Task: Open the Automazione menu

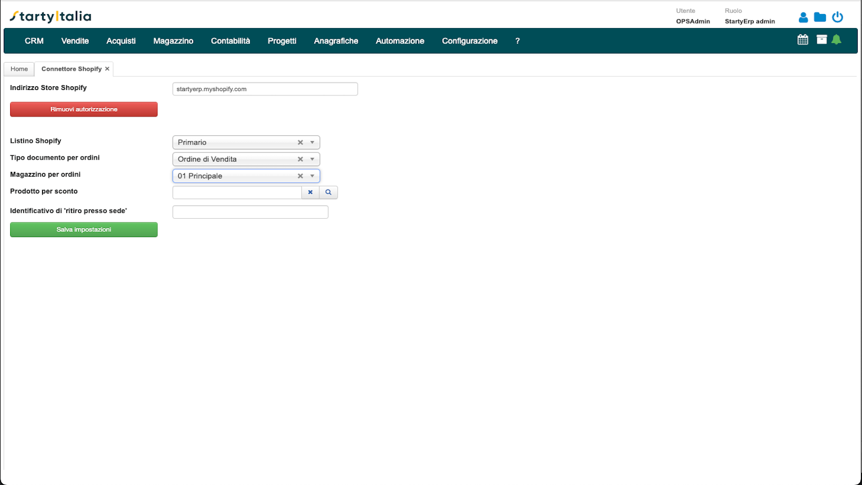Action: 400,41
